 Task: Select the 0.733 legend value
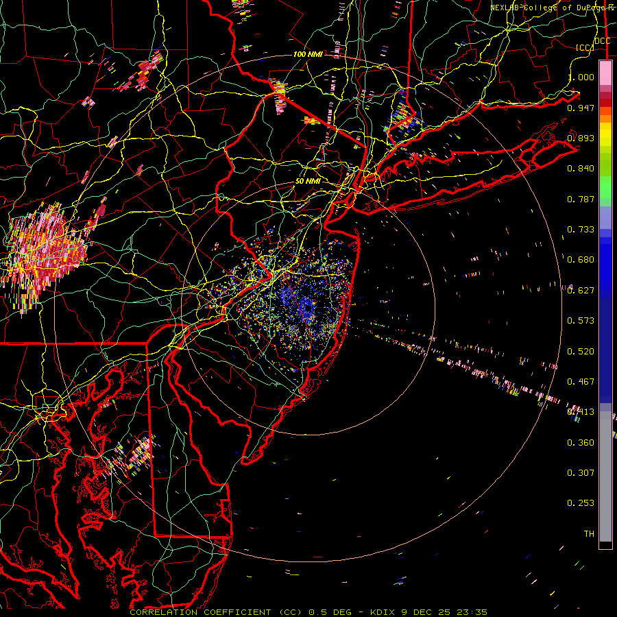[x=581, y=230]
